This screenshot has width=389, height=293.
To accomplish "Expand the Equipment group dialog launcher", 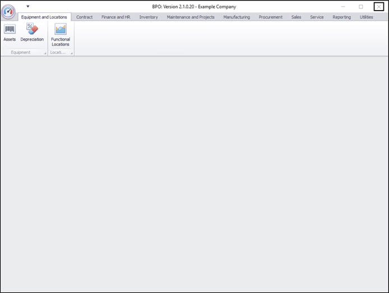I will (x=45, y=53).
